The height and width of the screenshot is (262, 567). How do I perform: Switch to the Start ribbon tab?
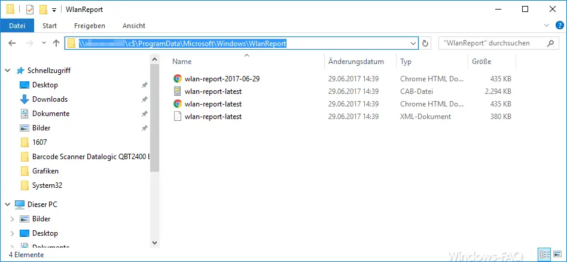coord(50,26)
